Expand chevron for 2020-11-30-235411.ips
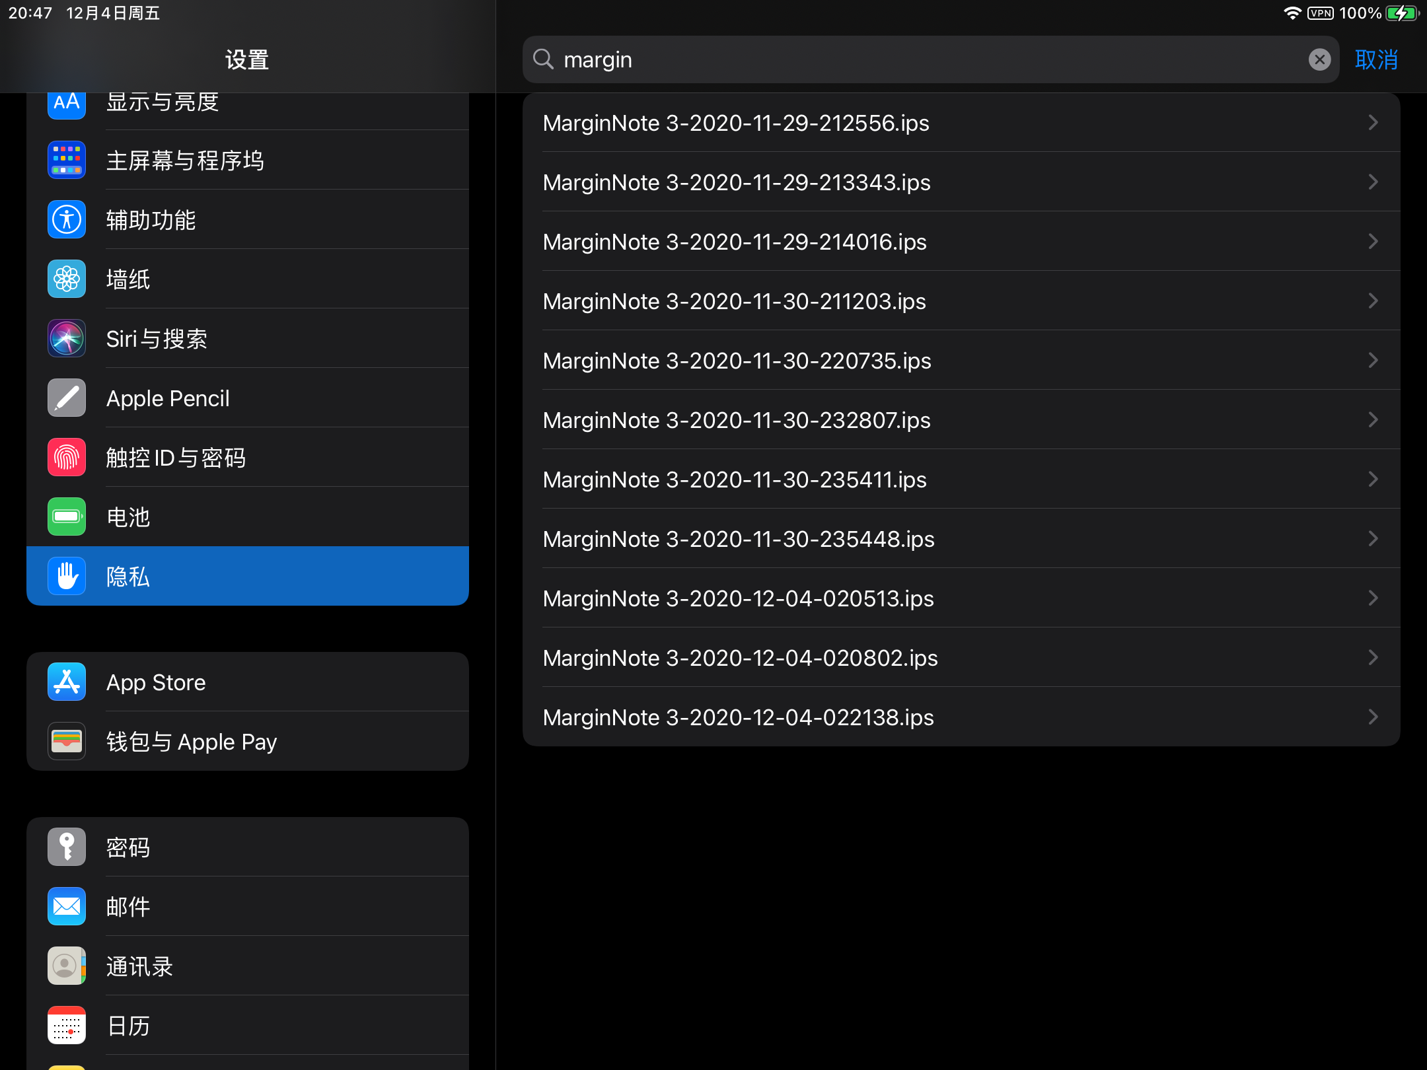The height and width of the screenshot is (1070, 1427). pos(1373,479)
